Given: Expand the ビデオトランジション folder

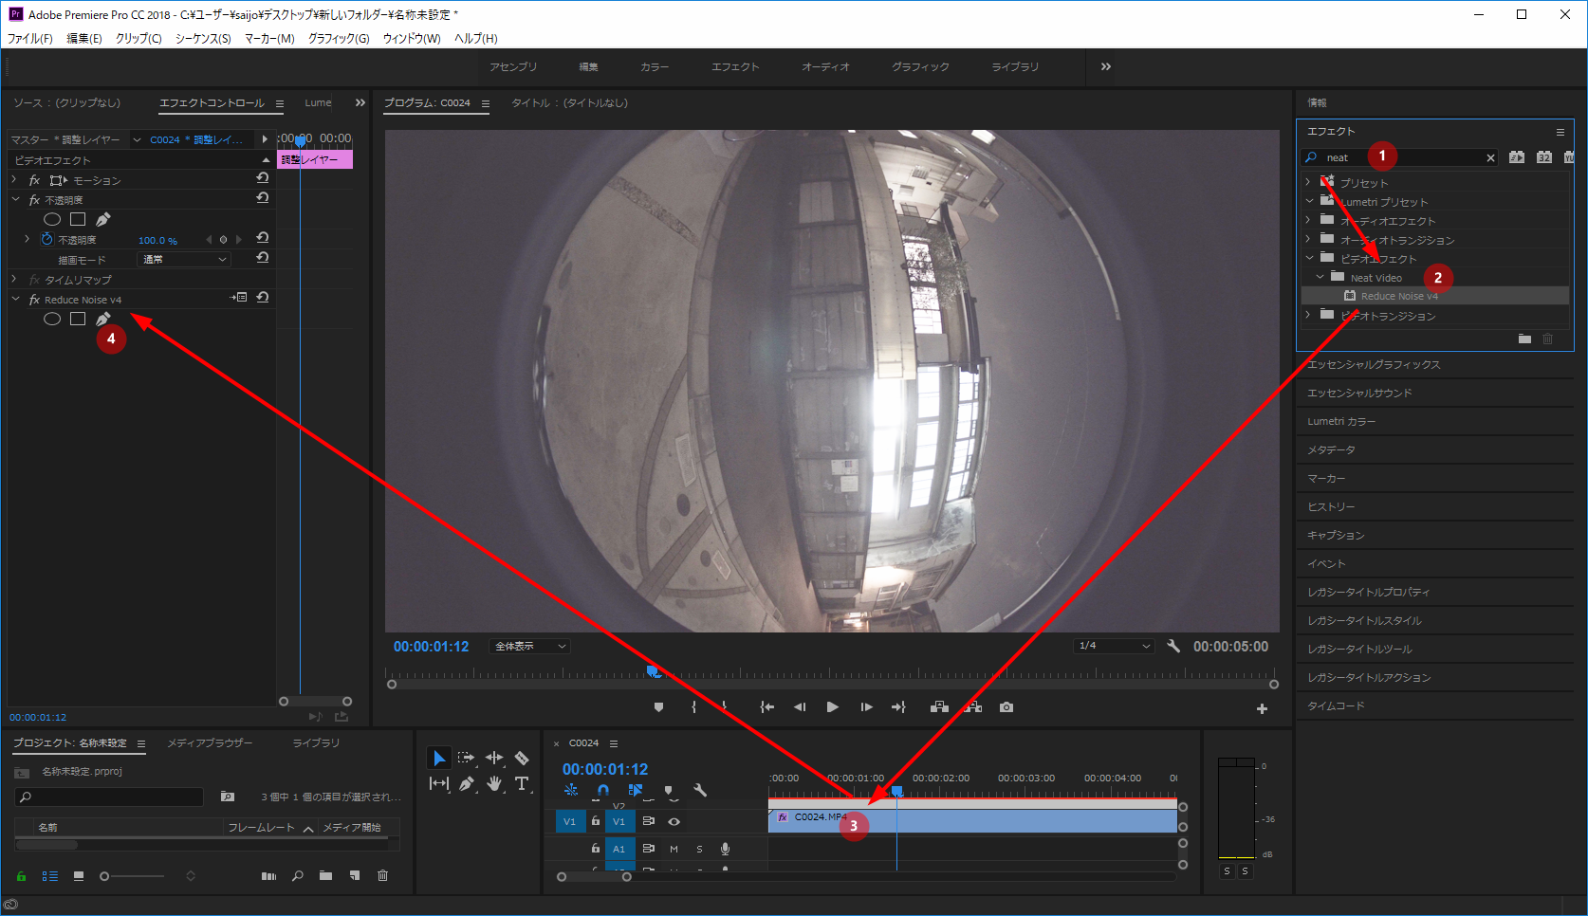Looking at the screenshot, I should (x=1308, y=315).
